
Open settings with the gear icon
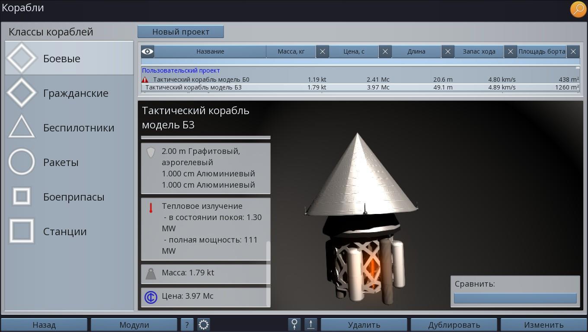[x=204, y=325]
